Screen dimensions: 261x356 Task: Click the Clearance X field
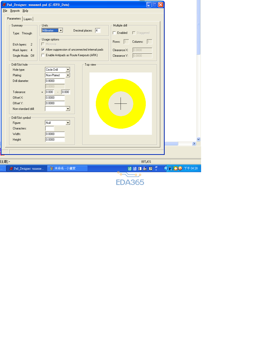point(142,50)
